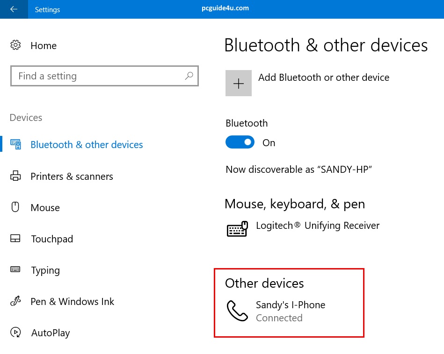Viewport: 444px width, 354px height.
Task: Select Logitech Unifying Receiver device
Action: point(317,226)
